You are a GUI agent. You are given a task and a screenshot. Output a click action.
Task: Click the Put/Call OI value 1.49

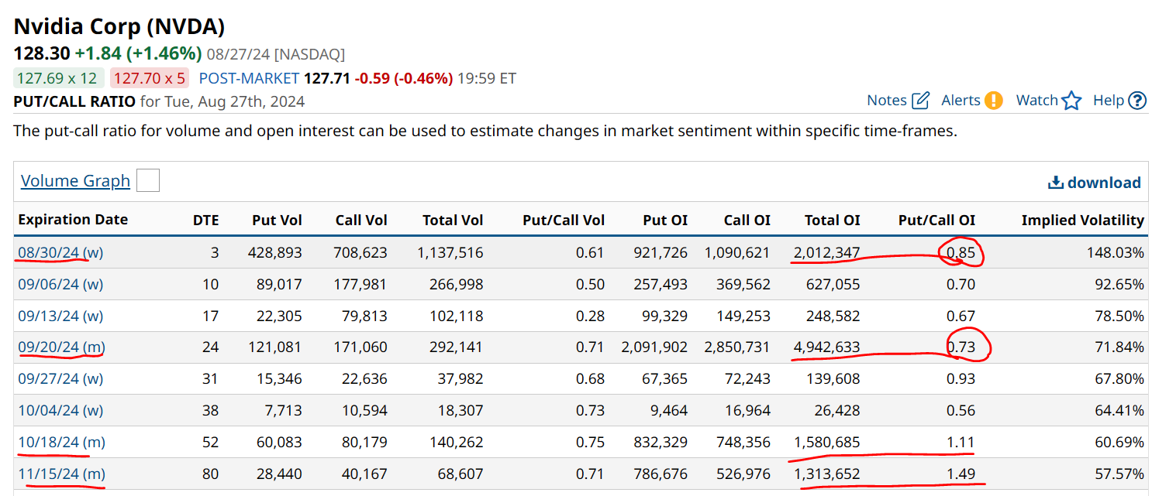(x=961, y=474)
